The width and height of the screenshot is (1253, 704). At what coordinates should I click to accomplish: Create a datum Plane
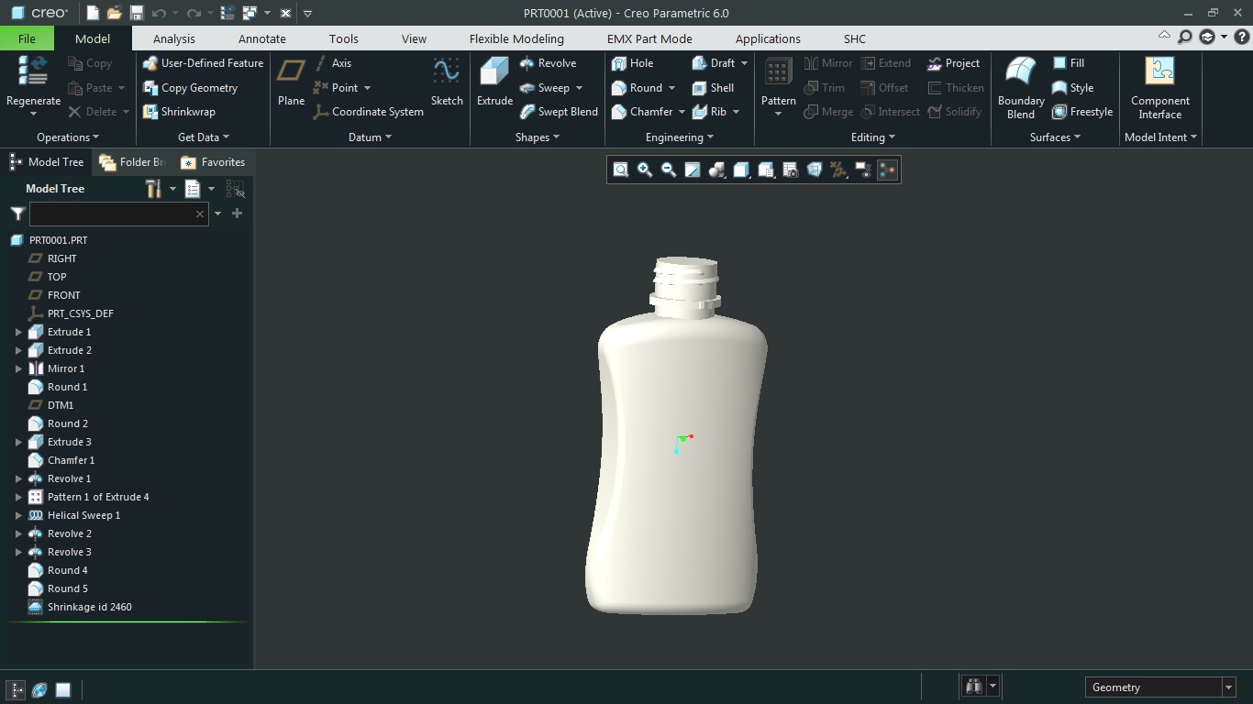coord(291,82)
